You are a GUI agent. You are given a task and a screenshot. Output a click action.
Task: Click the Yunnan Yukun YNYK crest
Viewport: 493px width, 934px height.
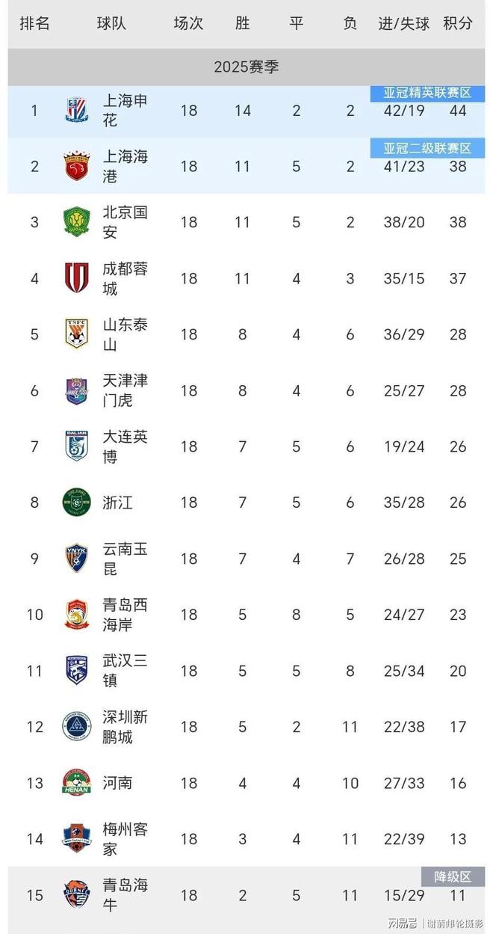pyautogui.click(x=76, y=559)
